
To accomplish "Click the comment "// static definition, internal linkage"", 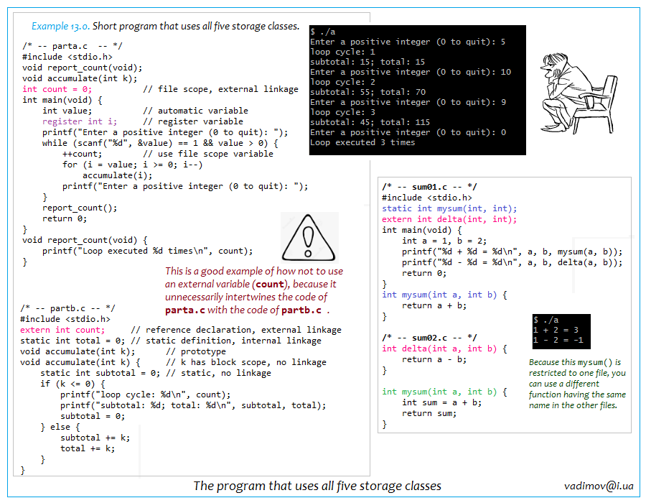I will click(x=226, y=341).
